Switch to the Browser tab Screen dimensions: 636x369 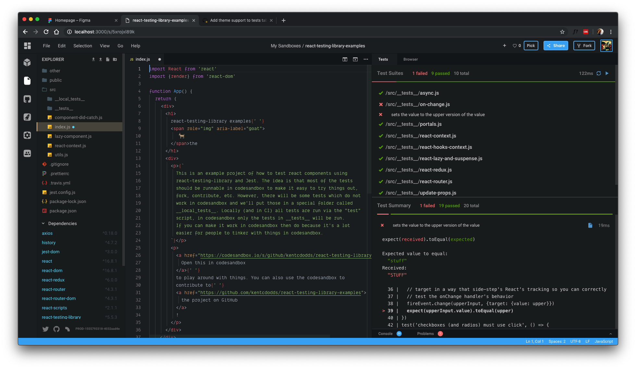point(410,59)
